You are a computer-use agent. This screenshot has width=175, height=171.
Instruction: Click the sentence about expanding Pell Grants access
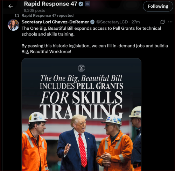click(x=91, y=31)
